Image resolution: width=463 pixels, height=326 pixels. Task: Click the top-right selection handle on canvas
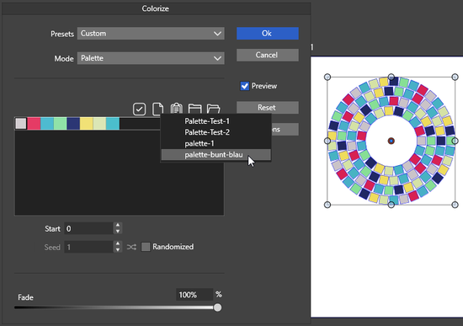pyautogui.click(x=455, y=77)
